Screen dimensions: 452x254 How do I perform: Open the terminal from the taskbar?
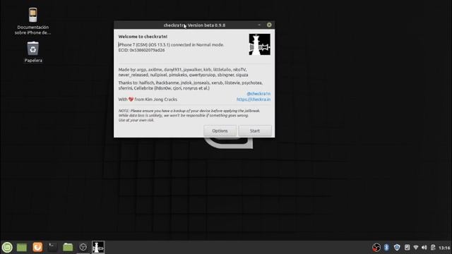(53, 248)
